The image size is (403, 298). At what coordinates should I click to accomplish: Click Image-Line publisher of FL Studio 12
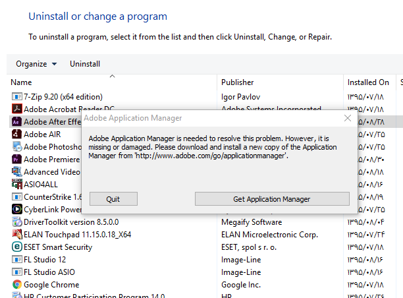241,260
